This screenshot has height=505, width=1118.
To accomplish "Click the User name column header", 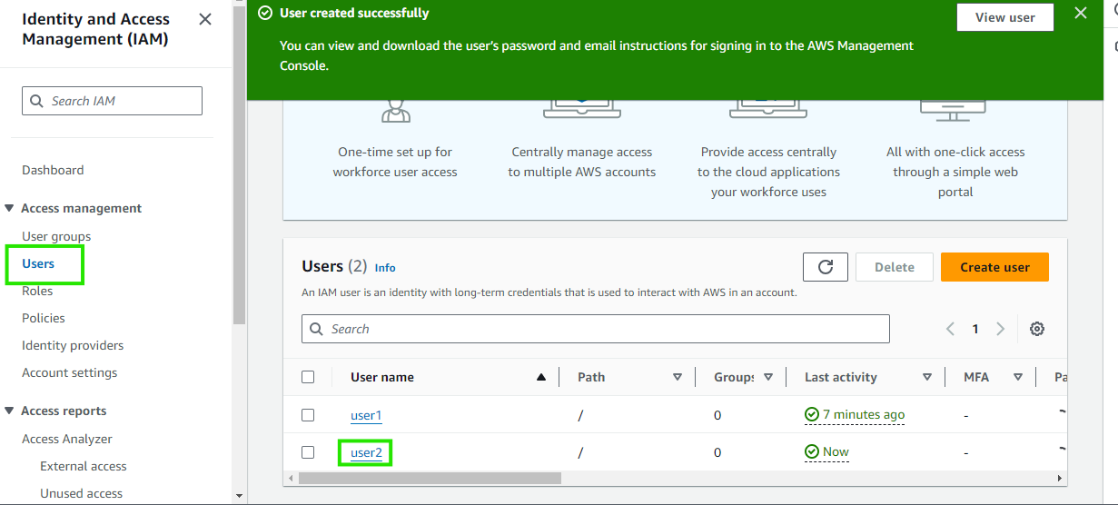I will pos(382,377).
